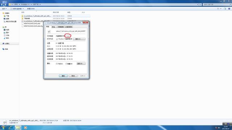Click the 更改 (Change) button for 打开方式

(79, 39)
